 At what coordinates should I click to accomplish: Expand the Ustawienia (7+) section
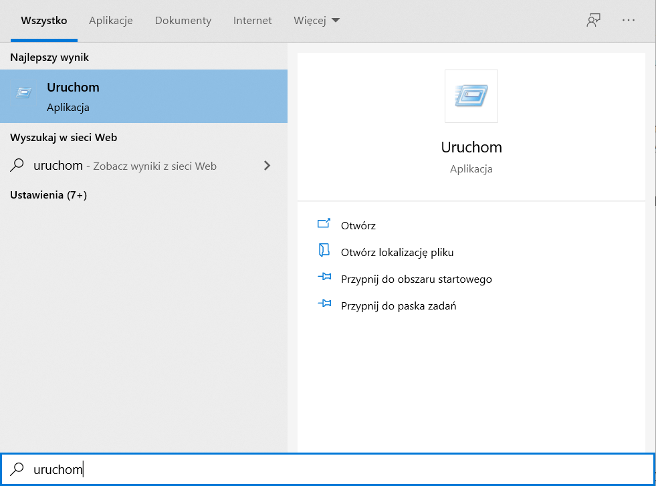(49, 195)
